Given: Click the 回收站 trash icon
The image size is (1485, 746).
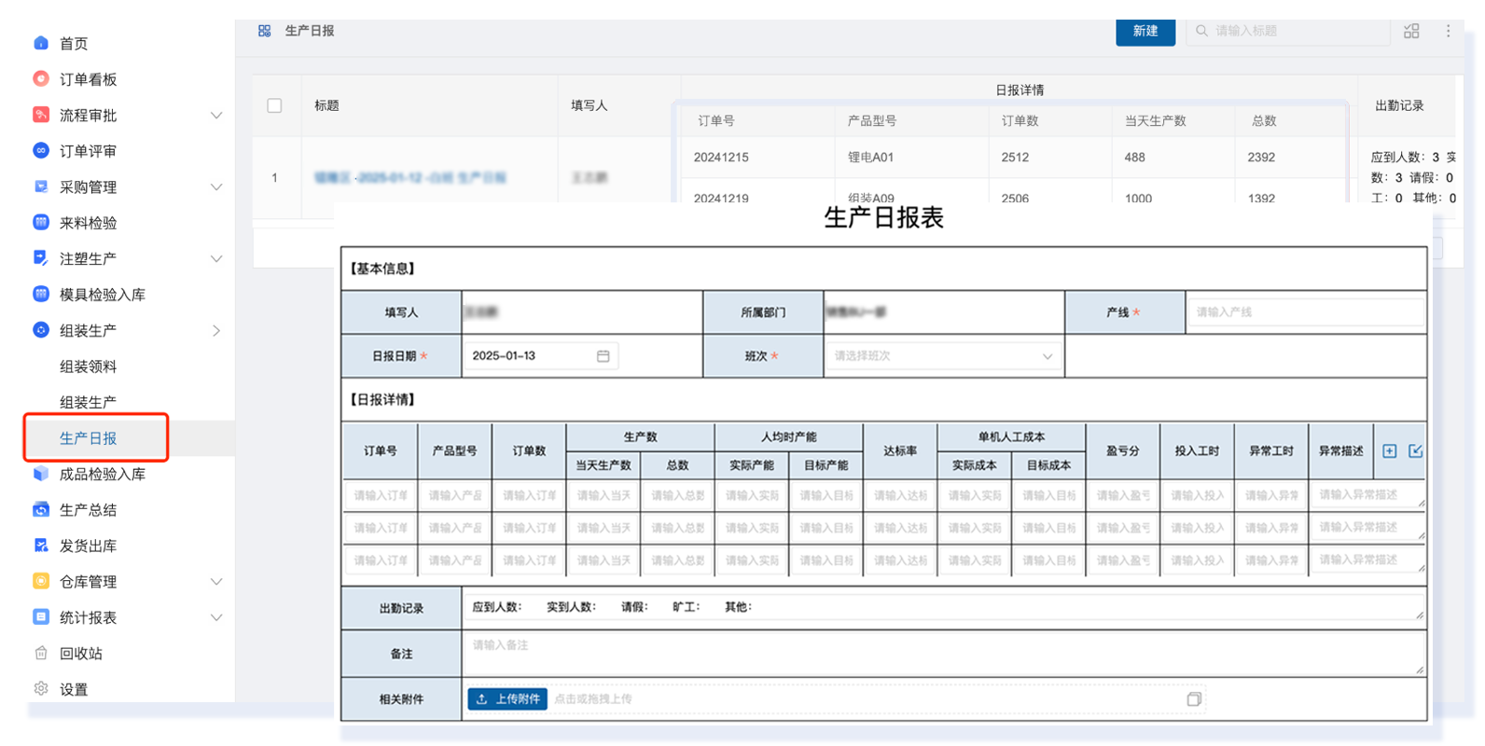Looking at the screenshot, I should [41, 653].
